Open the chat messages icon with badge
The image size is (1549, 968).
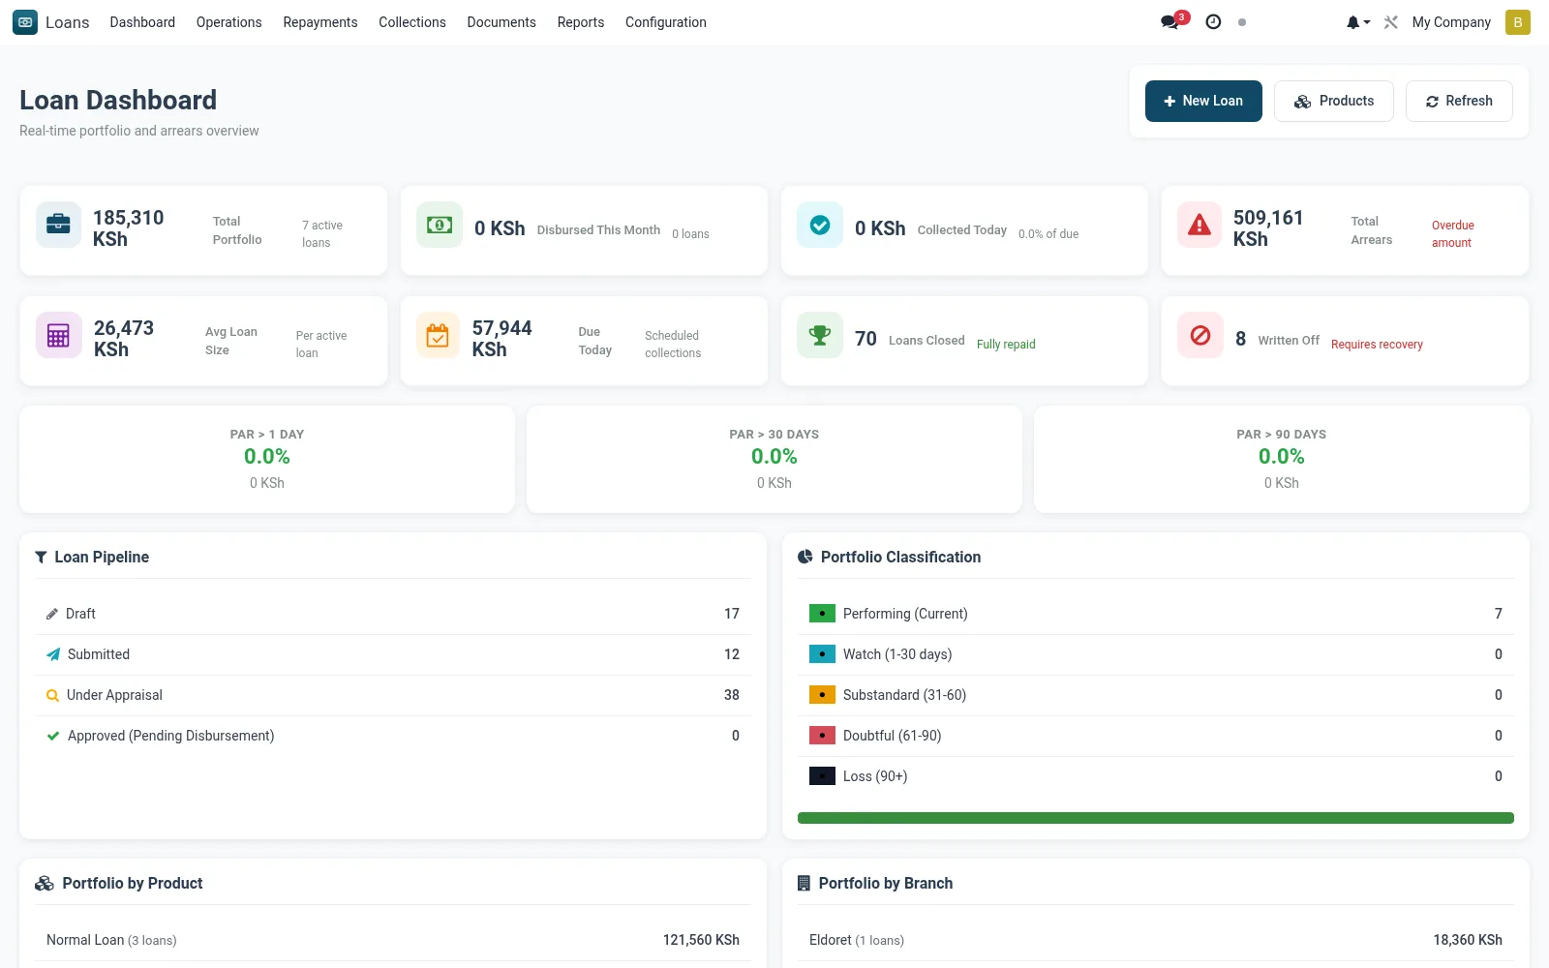1174,21
